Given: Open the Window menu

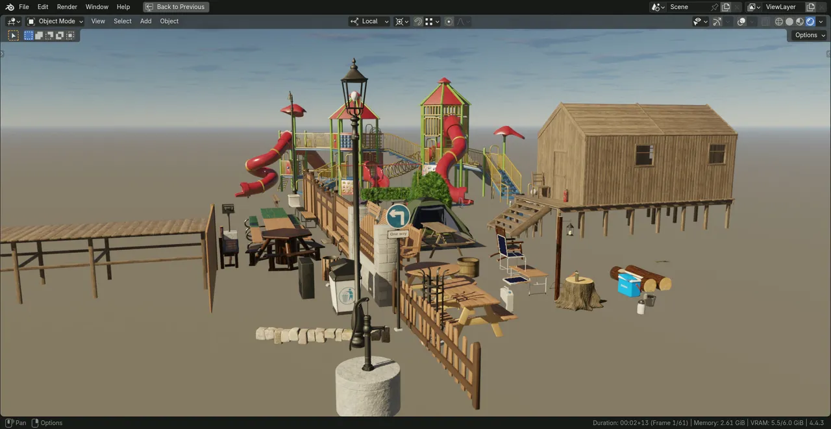Looking at the screenshot, I should (x=97, y=7).
